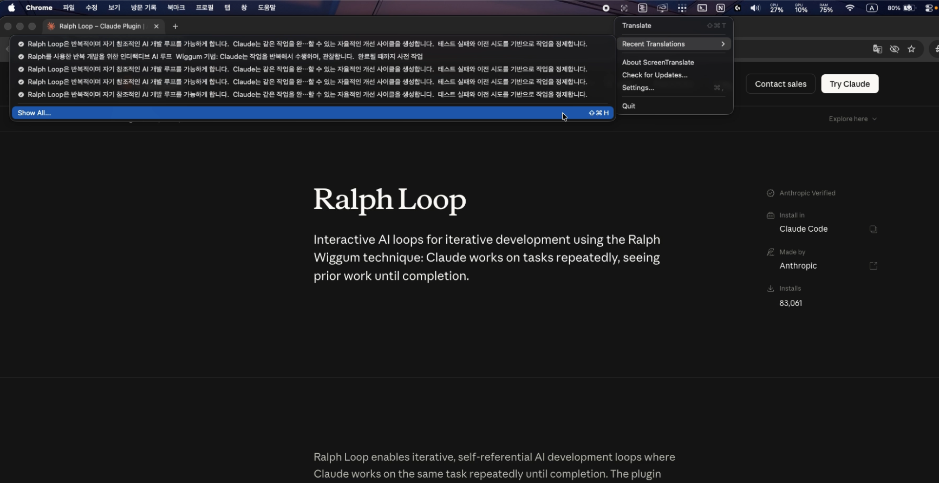939x483 pixels.
Task: Open the 프로필 menu
Action: click(x=205, y=8)
